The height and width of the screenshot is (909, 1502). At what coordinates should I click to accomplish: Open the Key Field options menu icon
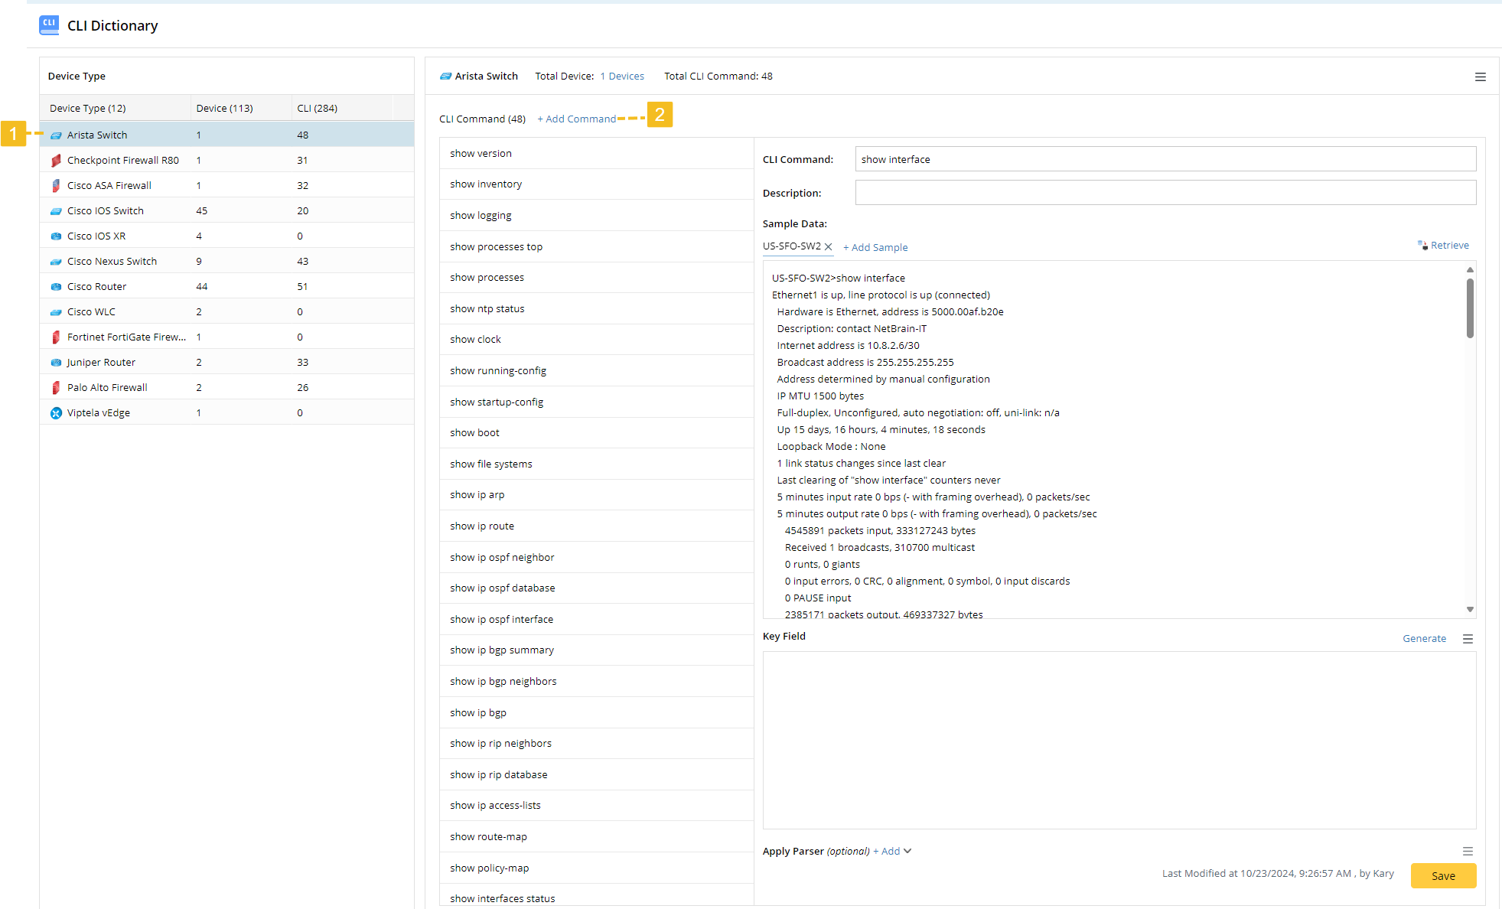(1468, 639)
